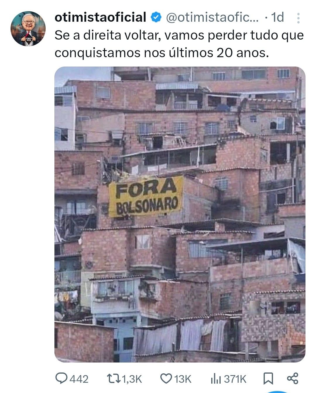Open the @otimistaofic... handle link
The image size is (316, 393).
(212, 18)
